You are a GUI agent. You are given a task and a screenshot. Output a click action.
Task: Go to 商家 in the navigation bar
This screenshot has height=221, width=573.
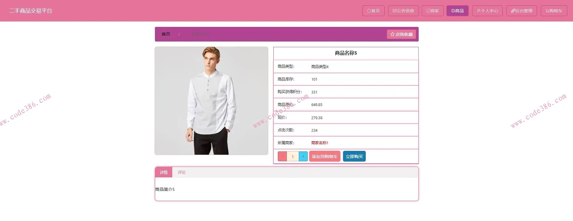(432, 11)
